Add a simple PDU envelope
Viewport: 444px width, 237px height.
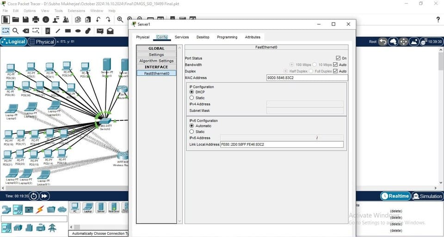tap(100, 31)
